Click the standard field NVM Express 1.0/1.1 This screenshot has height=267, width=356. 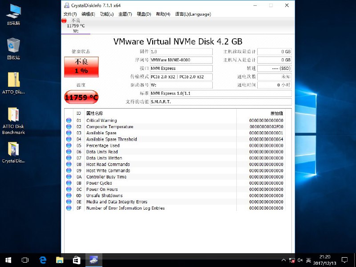[x=221, y=93]
